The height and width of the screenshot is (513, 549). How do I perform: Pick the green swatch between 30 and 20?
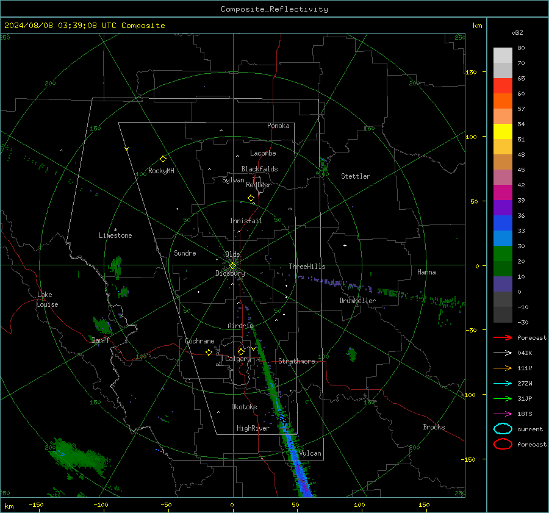pyautogui.click(x=503, y=254)
